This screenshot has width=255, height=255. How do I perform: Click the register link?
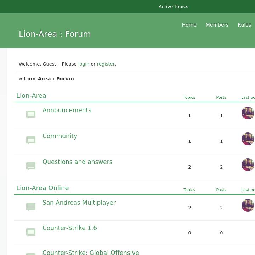click(x=106, y=64)
